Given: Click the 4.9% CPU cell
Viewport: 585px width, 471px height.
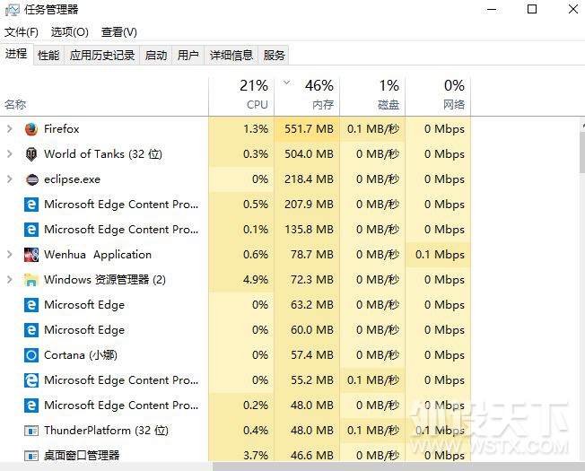Looking at the screenshot, I should [241, 280].
